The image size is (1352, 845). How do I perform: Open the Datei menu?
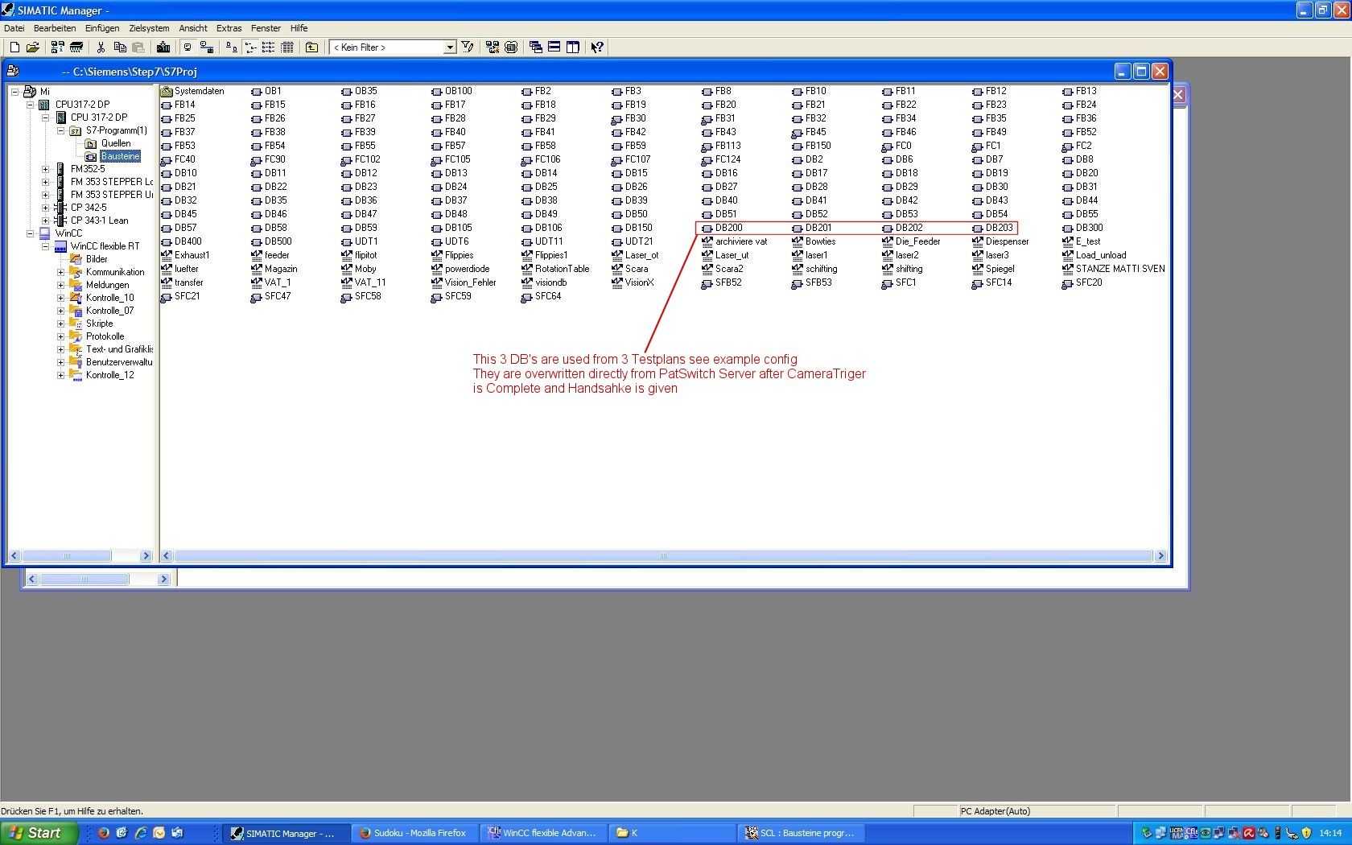[14, 28]
